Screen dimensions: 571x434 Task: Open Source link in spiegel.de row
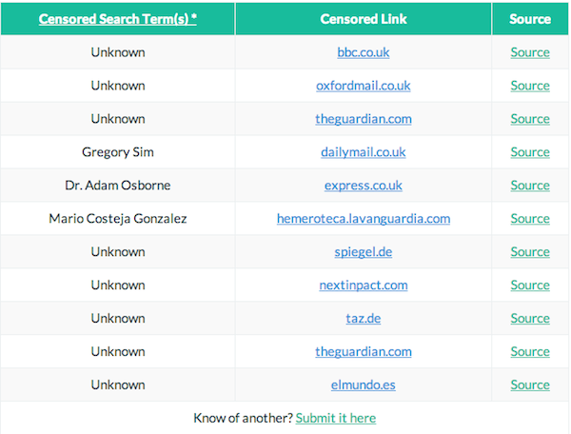[x=530, y=252]
